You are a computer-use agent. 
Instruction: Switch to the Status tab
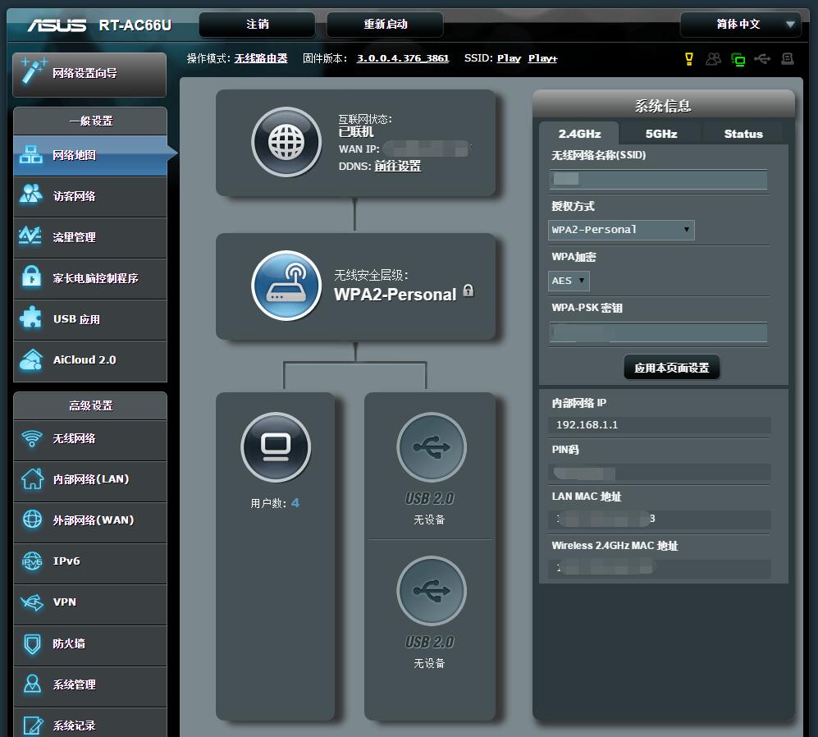(x=743, y=134)
